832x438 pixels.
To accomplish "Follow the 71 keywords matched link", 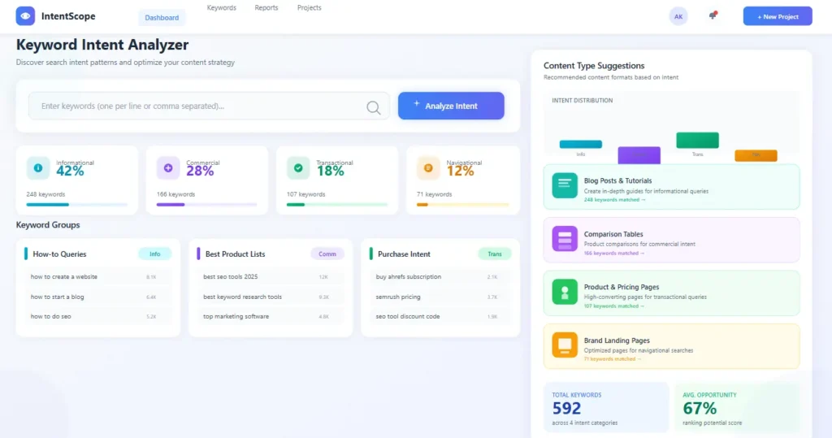I will click(x=613, y=359).
